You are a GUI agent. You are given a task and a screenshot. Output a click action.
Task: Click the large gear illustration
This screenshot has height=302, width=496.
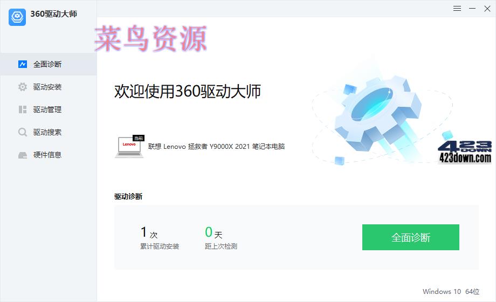378,114
